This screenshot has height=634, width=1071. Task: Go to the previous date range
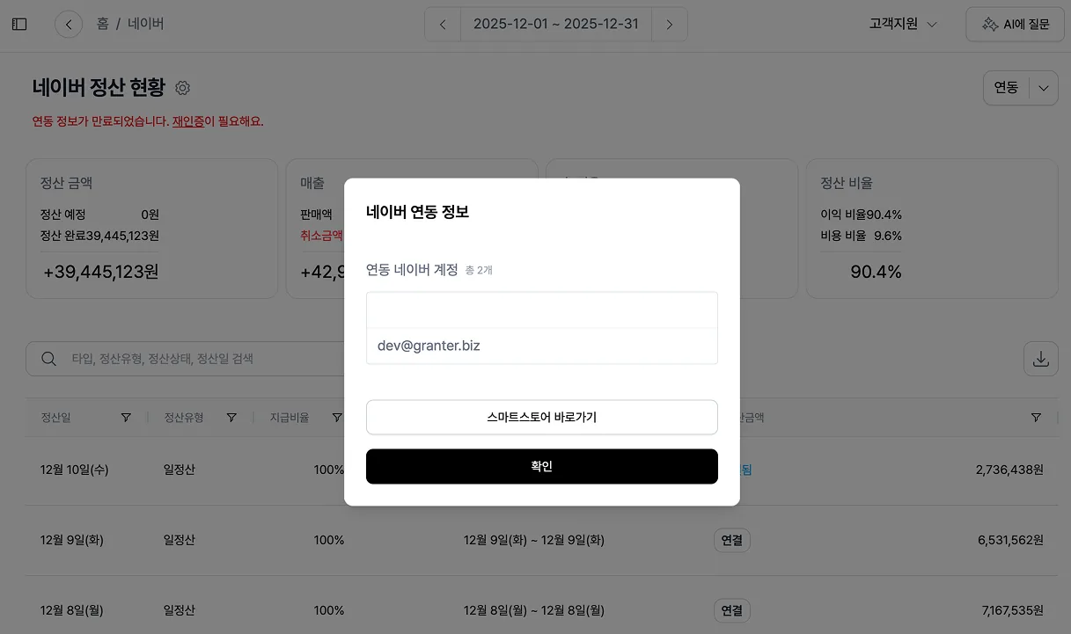coord(443,25)
